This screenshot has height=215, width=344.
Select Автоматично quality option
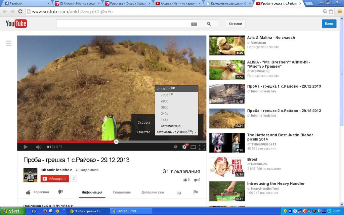click(177, 126)
